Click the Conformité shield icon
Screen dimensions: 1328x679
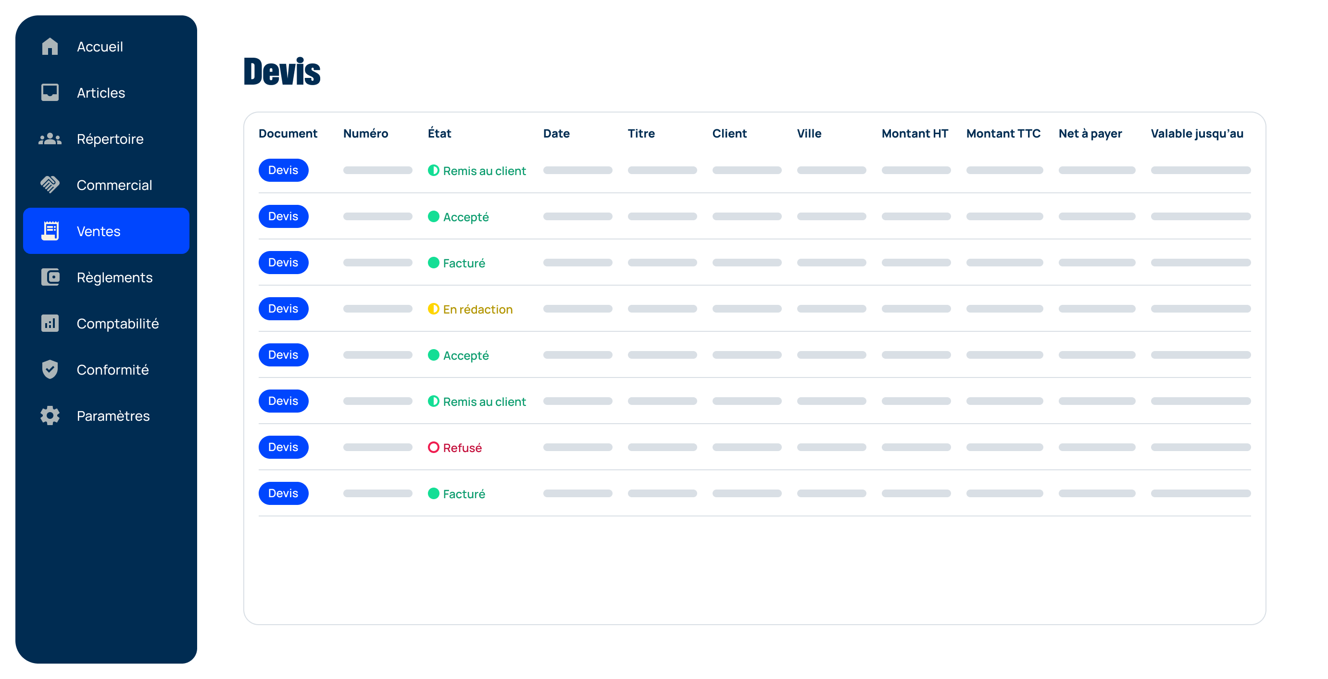50,370
